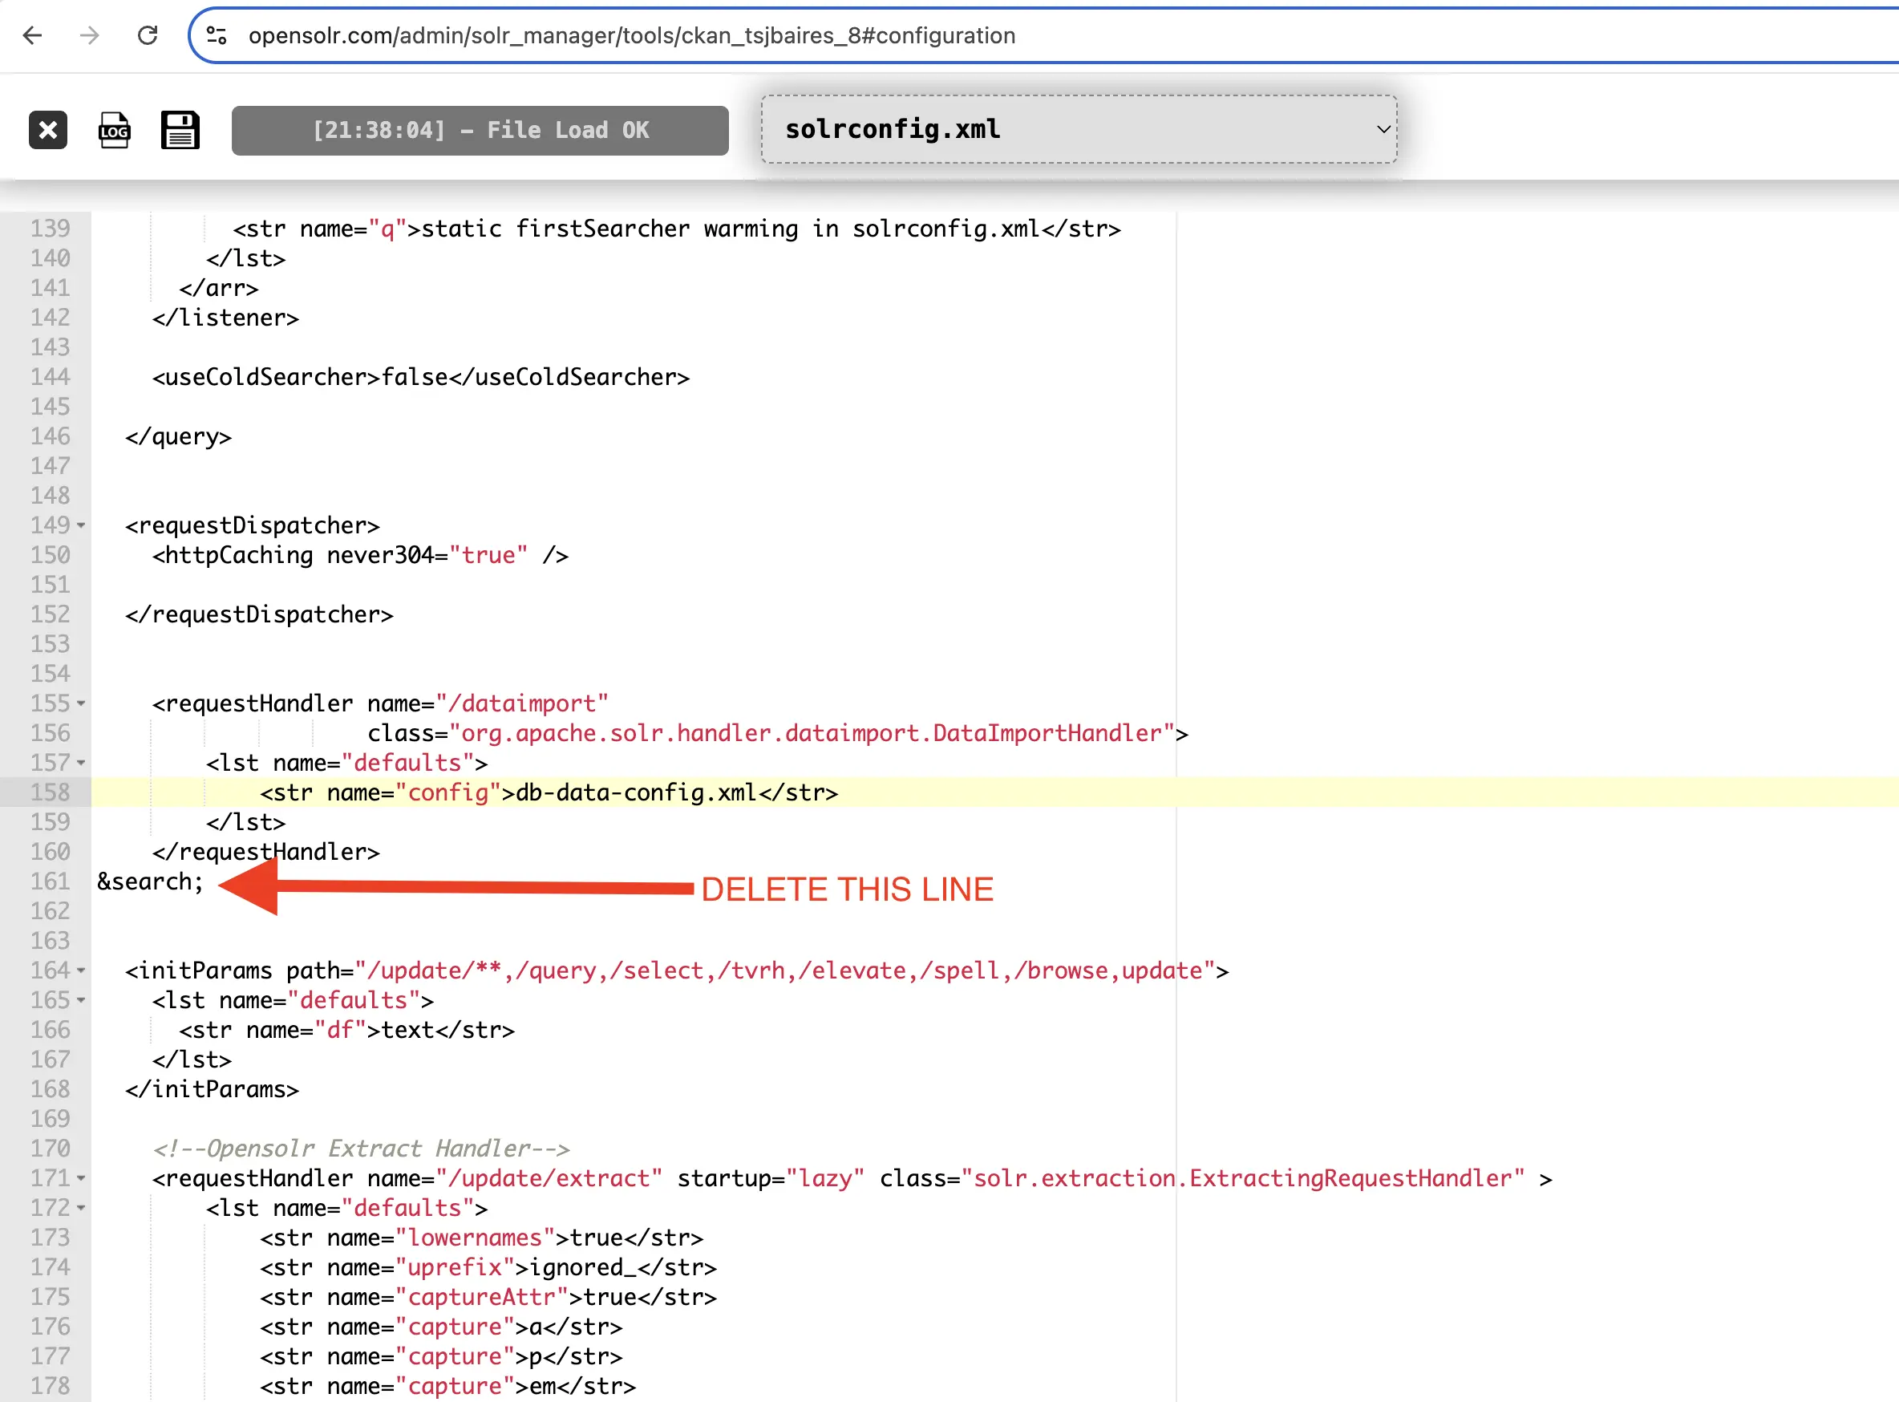Fold lst defaults at line 165
This screenshot has width=1899, height=1402.
[x=82, y=999]
